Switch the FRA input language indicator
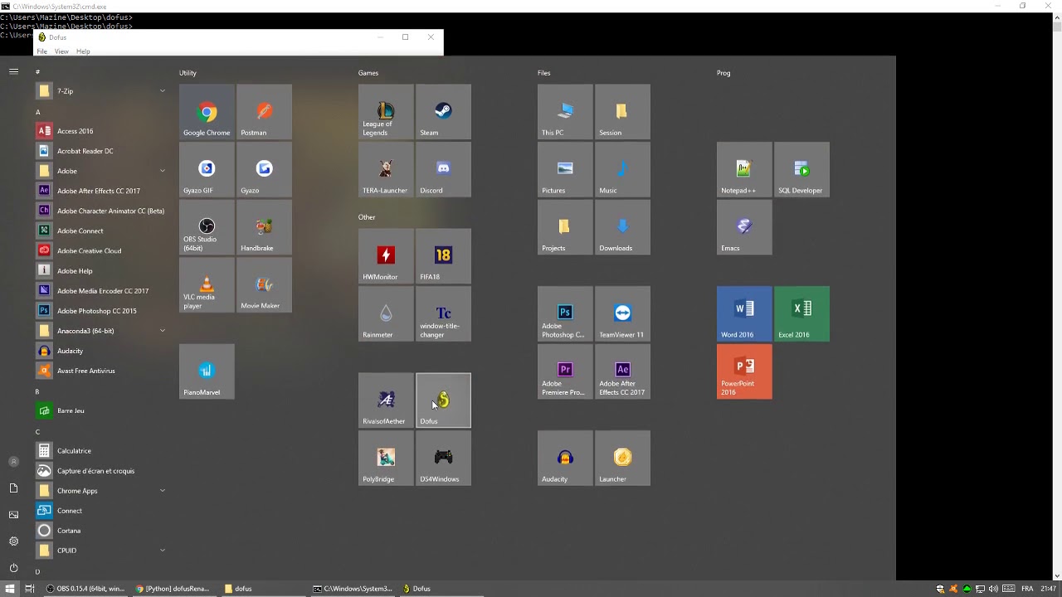This screenshot has width=1062, height=597. (x=1027, y=589)
